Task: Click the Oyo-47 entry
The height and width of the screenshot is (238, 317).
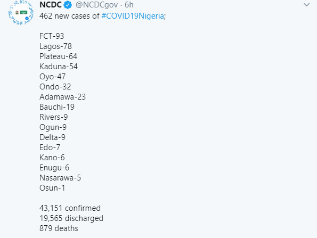Action: [x=53, y=77]
